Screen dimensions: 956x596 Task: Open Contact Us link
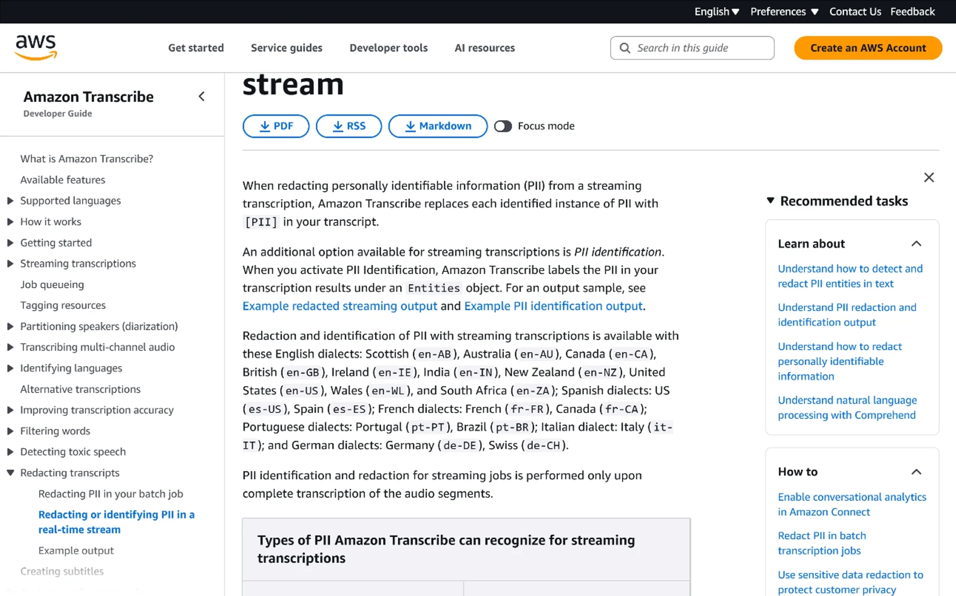tap(855, 12)
